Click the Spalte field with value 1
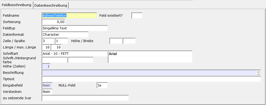Viewport: 266px width, 105px height. (61, 41)
